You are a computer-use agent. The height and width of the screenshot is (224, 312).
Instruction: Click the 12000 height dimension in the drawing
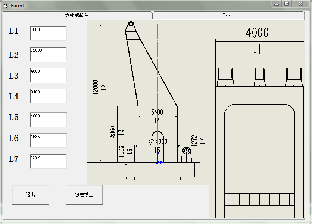pyautogui.click(x=95, y=87)
